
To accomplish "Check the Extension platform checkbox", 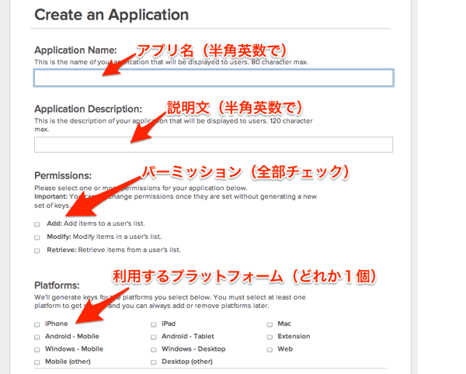I will (x=270, y=337).
